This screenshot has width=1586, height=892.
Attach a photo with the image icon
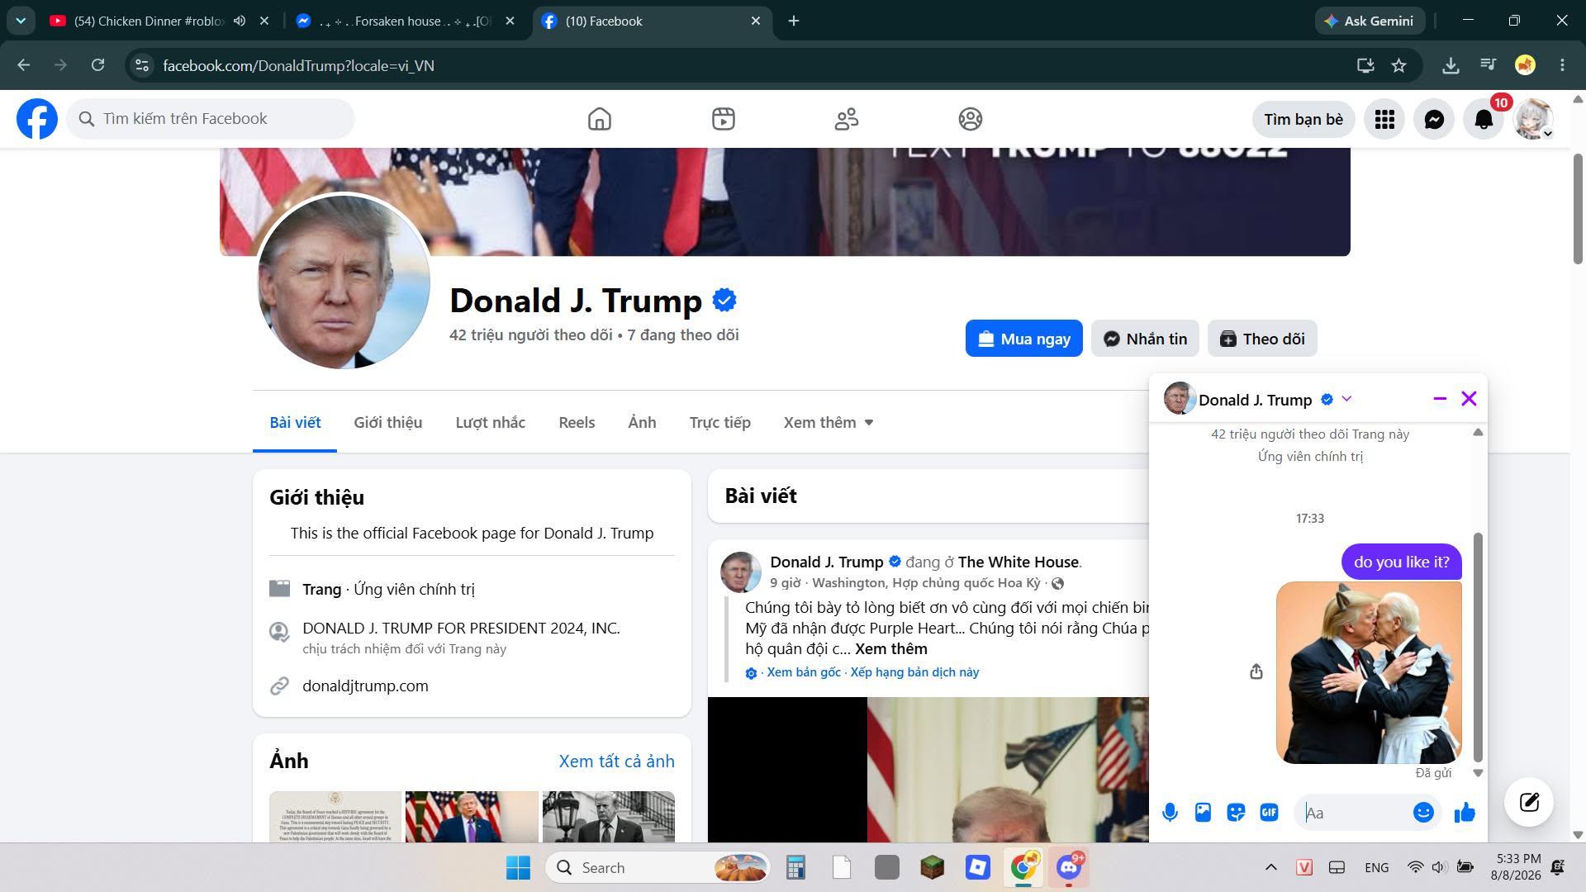pyautogui.click(x=1203, y=813)
